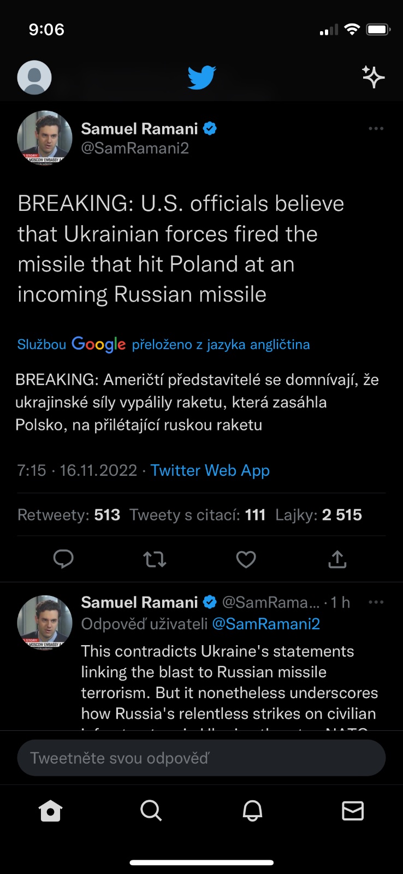Open the Search tab

[151, 811]
